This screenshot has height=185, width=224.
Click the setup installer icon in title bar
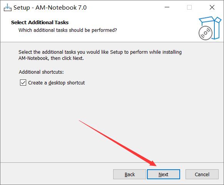pyautogui.click(x=8, y=7)
